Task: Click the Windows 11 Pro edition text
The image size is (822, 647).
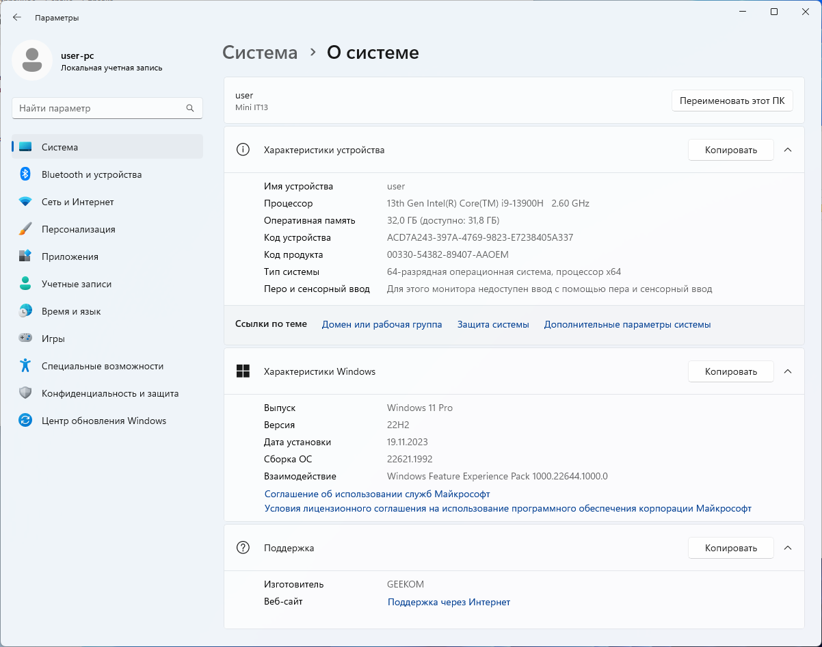Action: pos(420,408)
